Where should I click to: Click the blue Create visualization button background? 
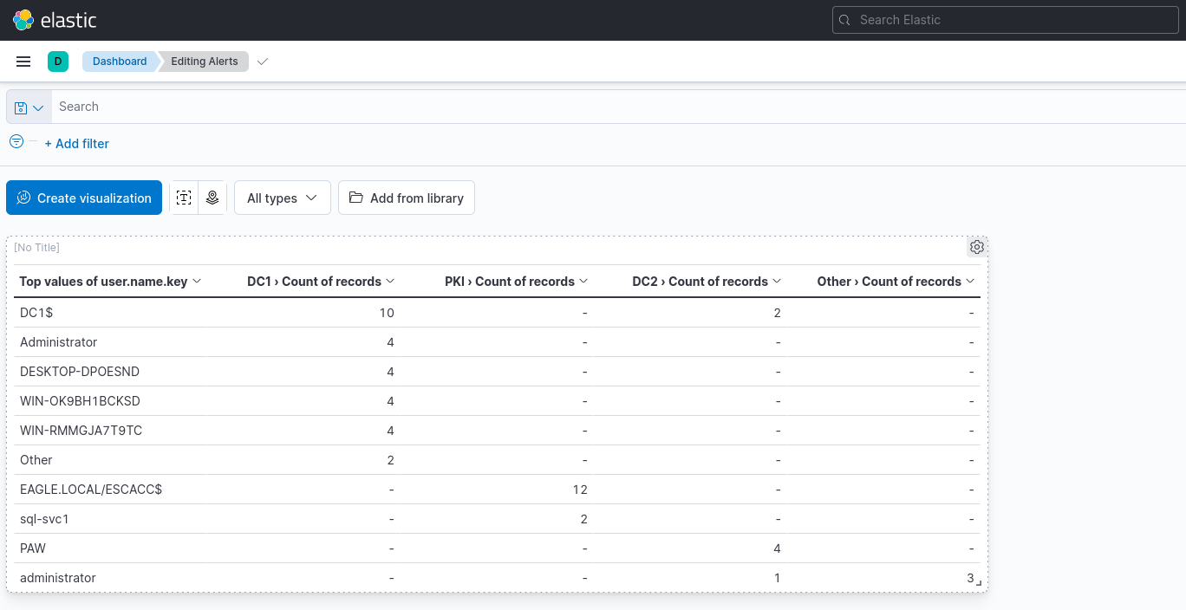tap(84, 198)
